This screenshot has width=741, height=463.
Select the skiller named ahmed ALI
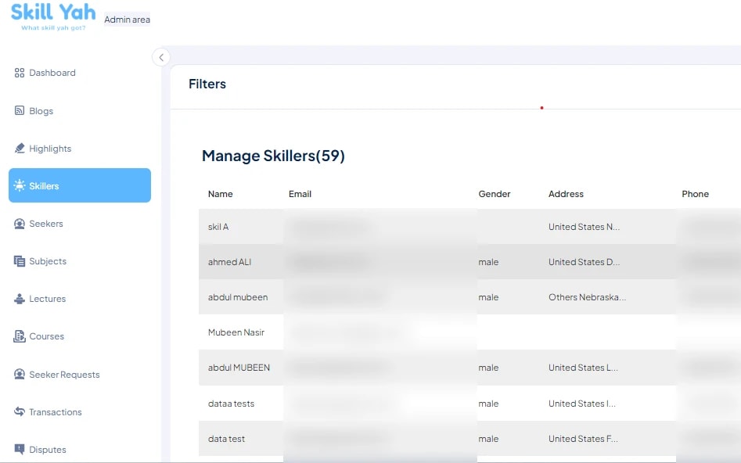coord(230,262)
